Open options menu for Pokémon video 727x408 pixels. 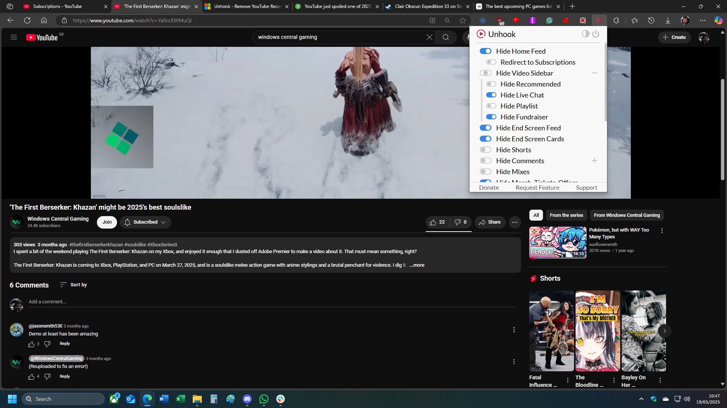662,230
